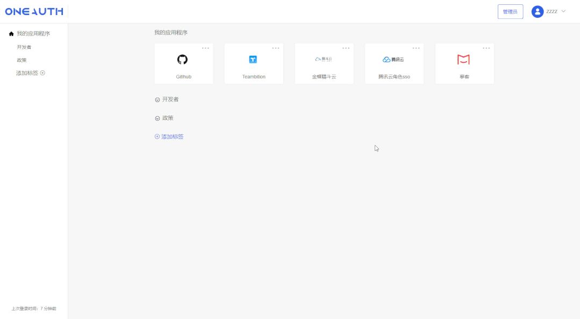Viewport: 580px width, 319px height.
Task: Select 政策 in the sidebar
Action: 22,60
